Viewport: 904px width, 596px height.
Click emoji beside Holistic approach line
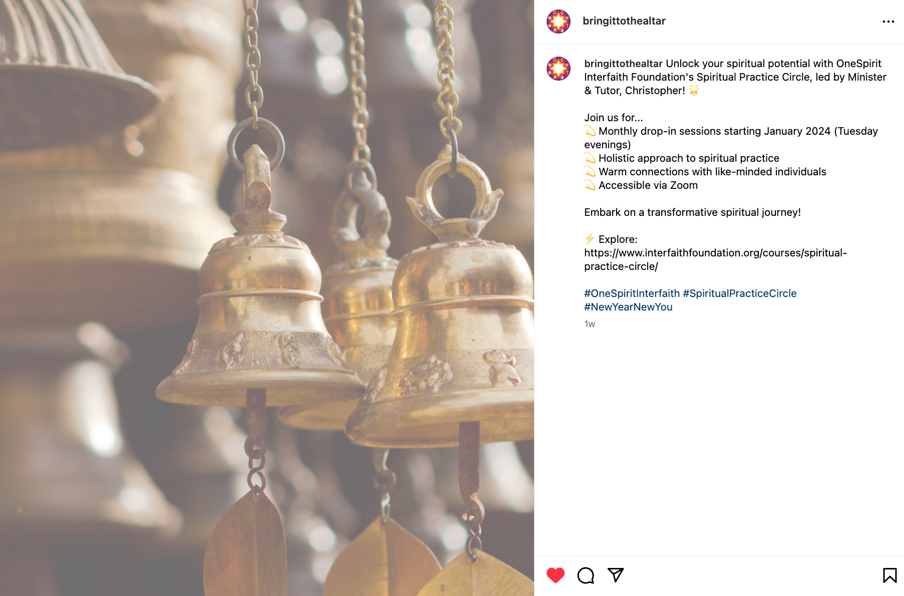pyautogui.click(x=590, y=158)
